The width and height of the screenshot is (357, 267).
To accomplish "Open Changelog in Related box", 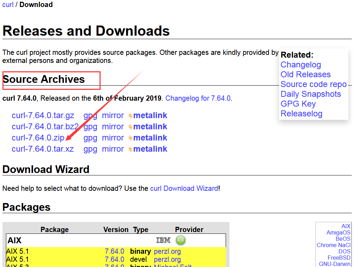I will click(300, 65).
